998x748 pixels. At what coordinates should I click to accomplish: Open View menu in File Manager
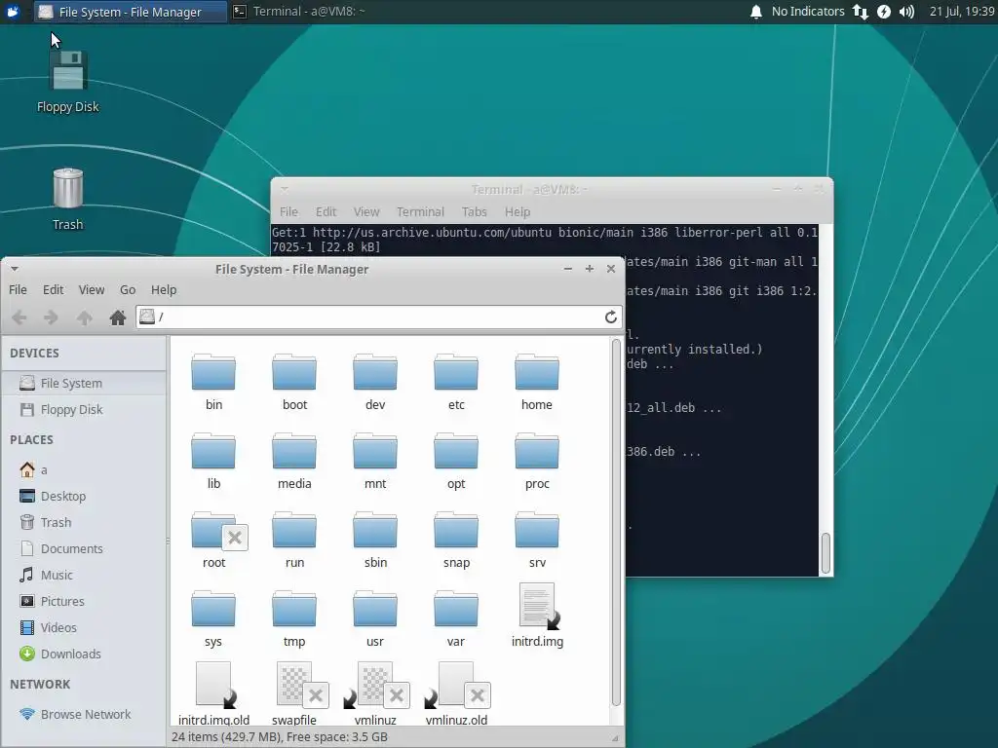pyautogui.click(x=91, y=289)
